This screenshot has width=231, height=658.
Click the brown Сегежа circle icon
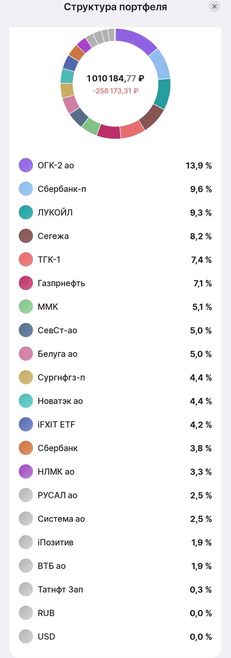[x=26, y=236]
